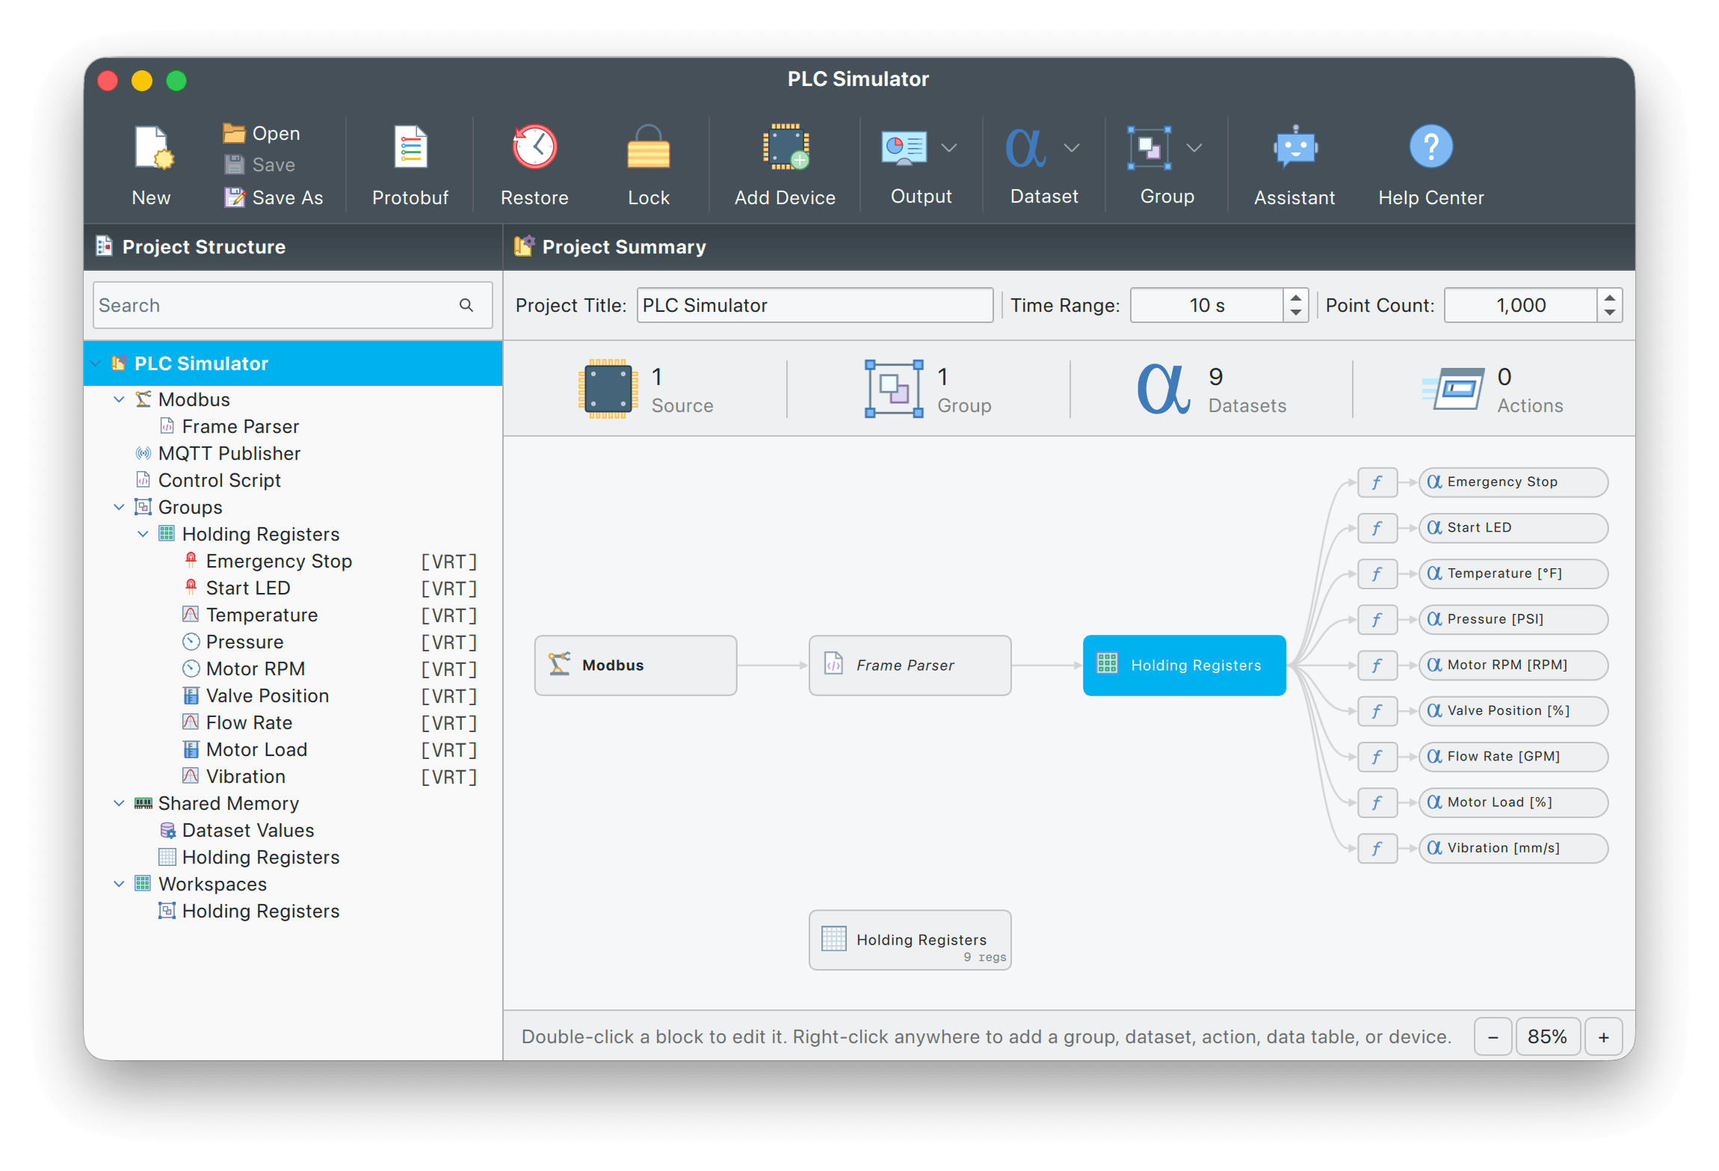1719x1171 pixels.
Task: Select the blue Holding Registers diagram block
Action: point(1185,666)
